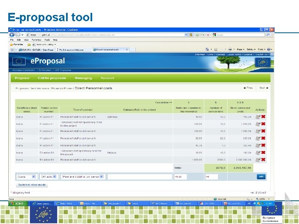Click the Direct Personnel costs breadcrumb text
299x224 pixels.
[x=93, y=88]
